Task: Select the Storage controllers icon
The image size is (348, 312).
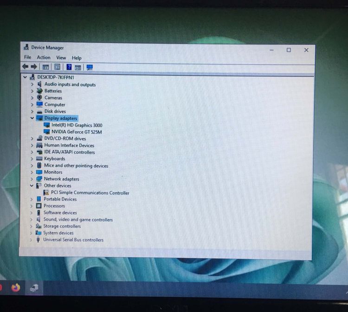Action: (x=39, y=226)
